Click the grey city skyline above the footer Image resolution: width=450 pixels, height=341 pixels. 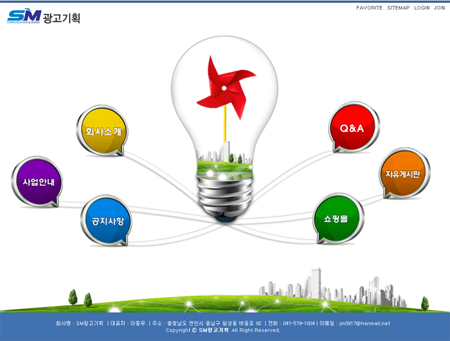point(321,286)
